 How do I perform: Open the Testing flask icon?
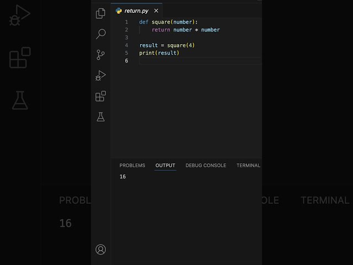click(x=100, y=116)
